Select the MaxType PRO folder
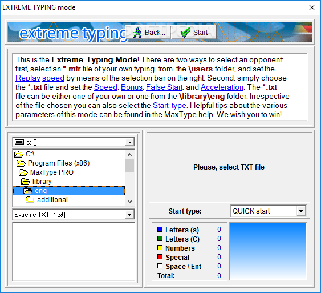 51,172
